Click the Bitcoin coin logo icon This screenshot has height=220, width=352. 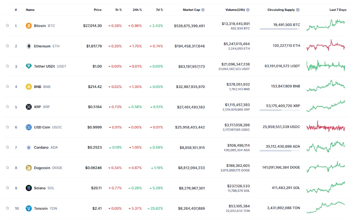coord(29,26)
